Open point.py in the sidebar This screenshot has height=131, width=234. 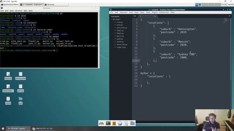click(120, 39)
